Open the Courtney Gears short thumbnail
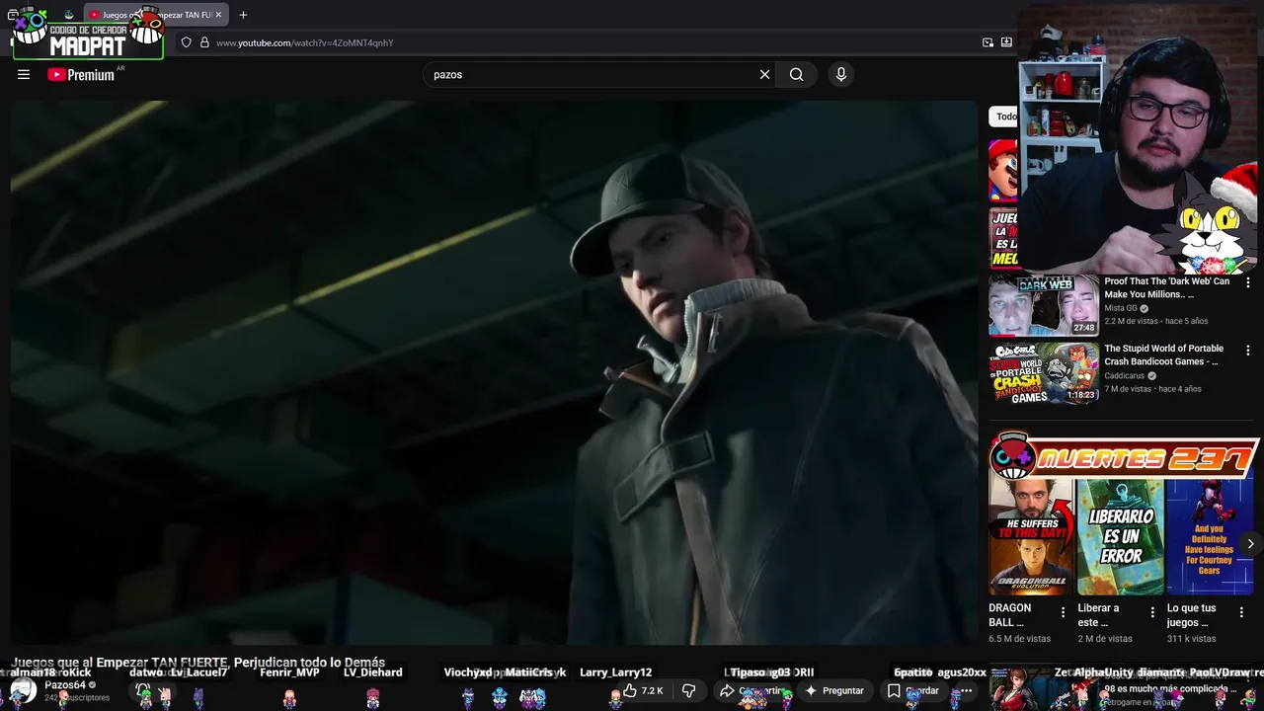Screen dimensions: 1264x711 (x=1210, y=536)
